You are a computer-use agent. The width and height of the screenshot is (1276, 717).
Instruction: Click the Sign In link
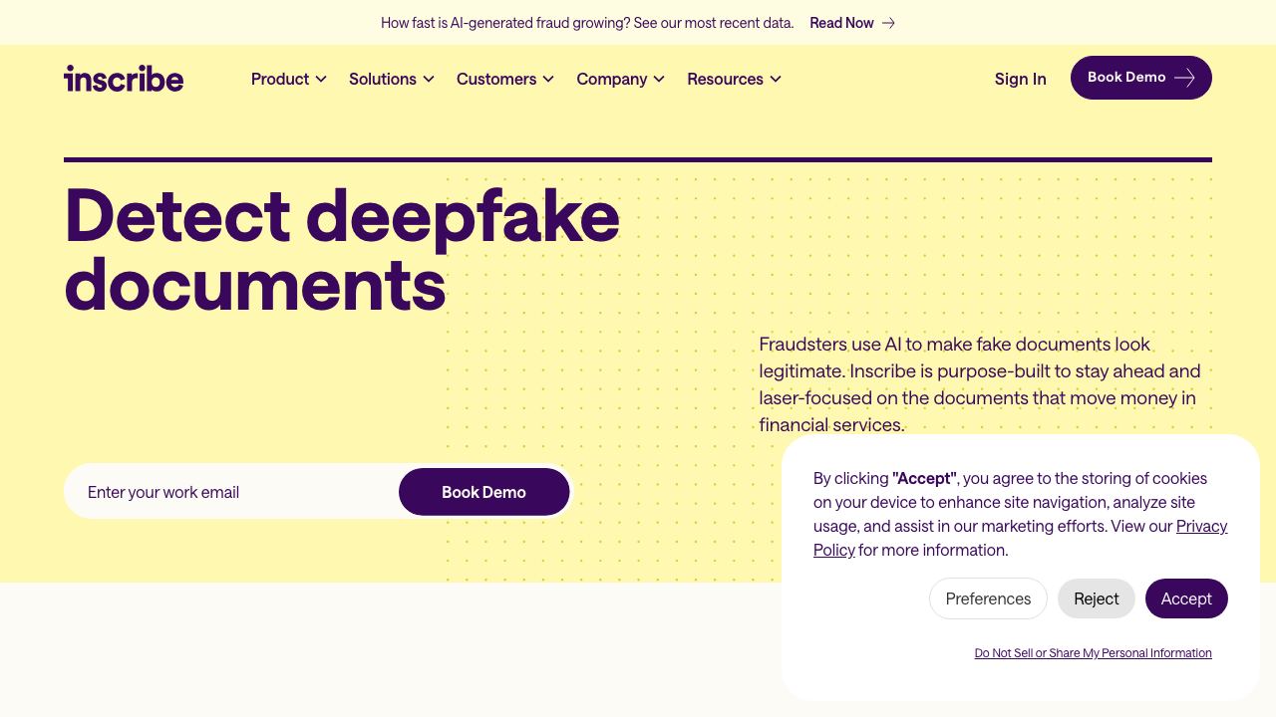click(1021, 79)
